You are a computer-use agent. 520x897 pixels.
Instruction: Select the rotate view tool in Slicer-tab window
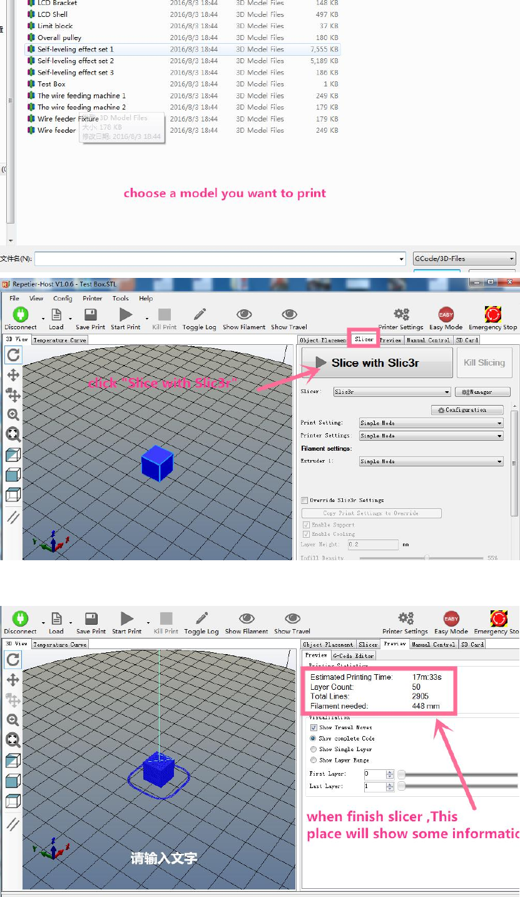pos(13,355)
